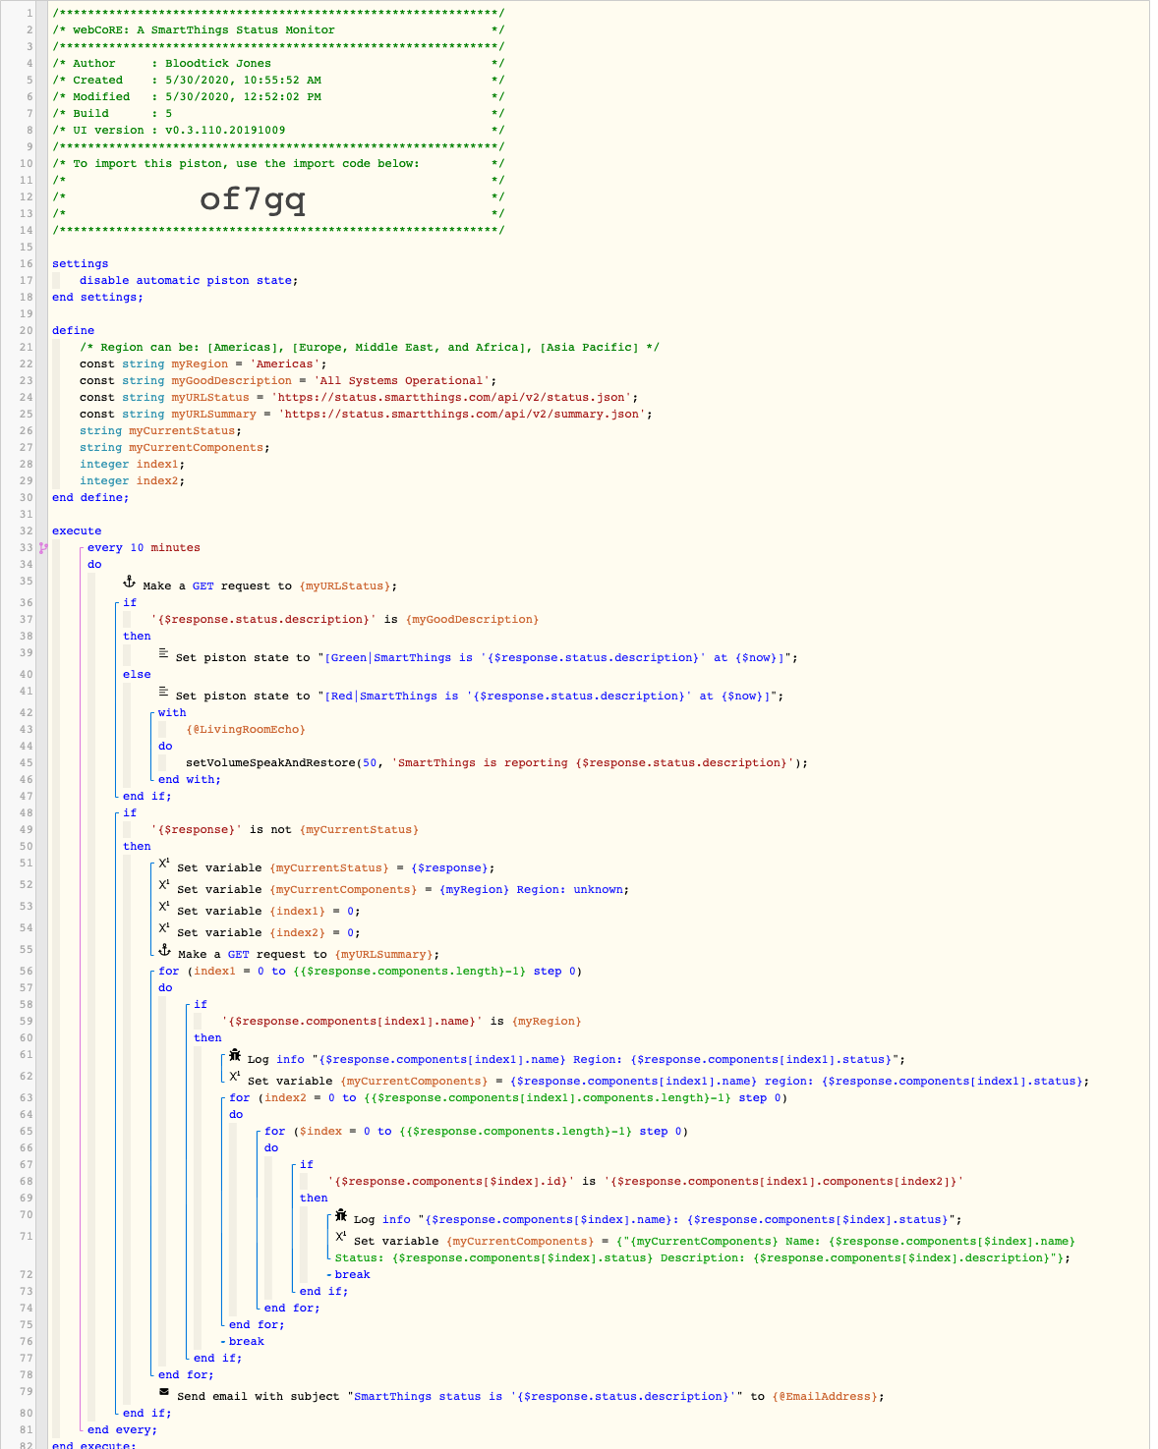
Task: Select the myGoodDescription constant definition
Action: tap(288, 381)
